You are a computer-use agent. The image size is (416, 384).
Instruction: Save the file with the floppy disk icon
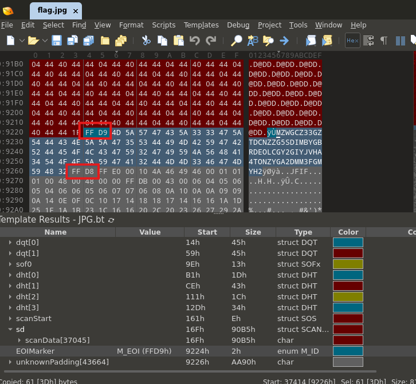click(57, 41)
